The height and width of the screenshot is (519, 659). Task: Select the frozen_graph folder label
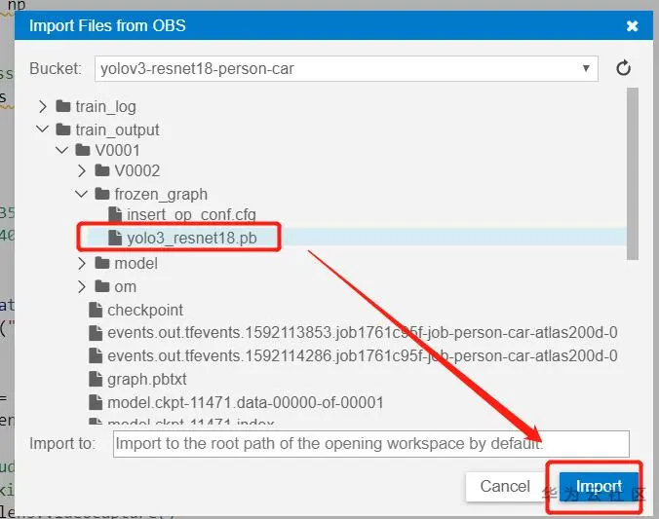point(161,195)
